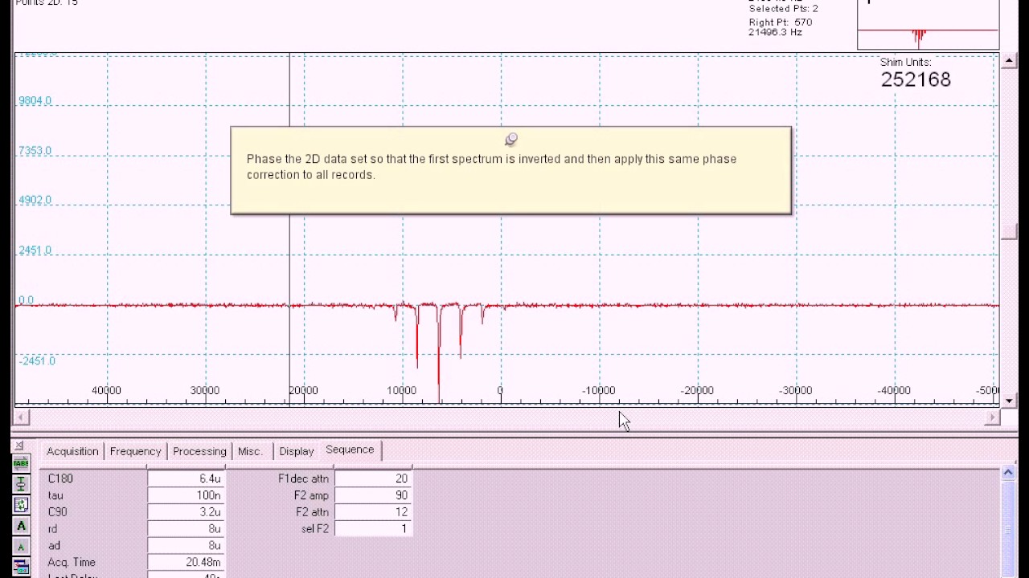Edit the C90 value field
Screen dimensions: 1029x578
point(186,512)
